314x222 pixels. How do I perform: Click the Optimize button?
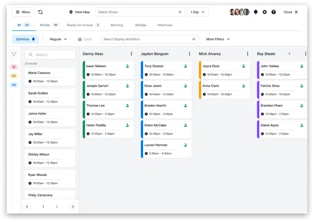[25, 39]
